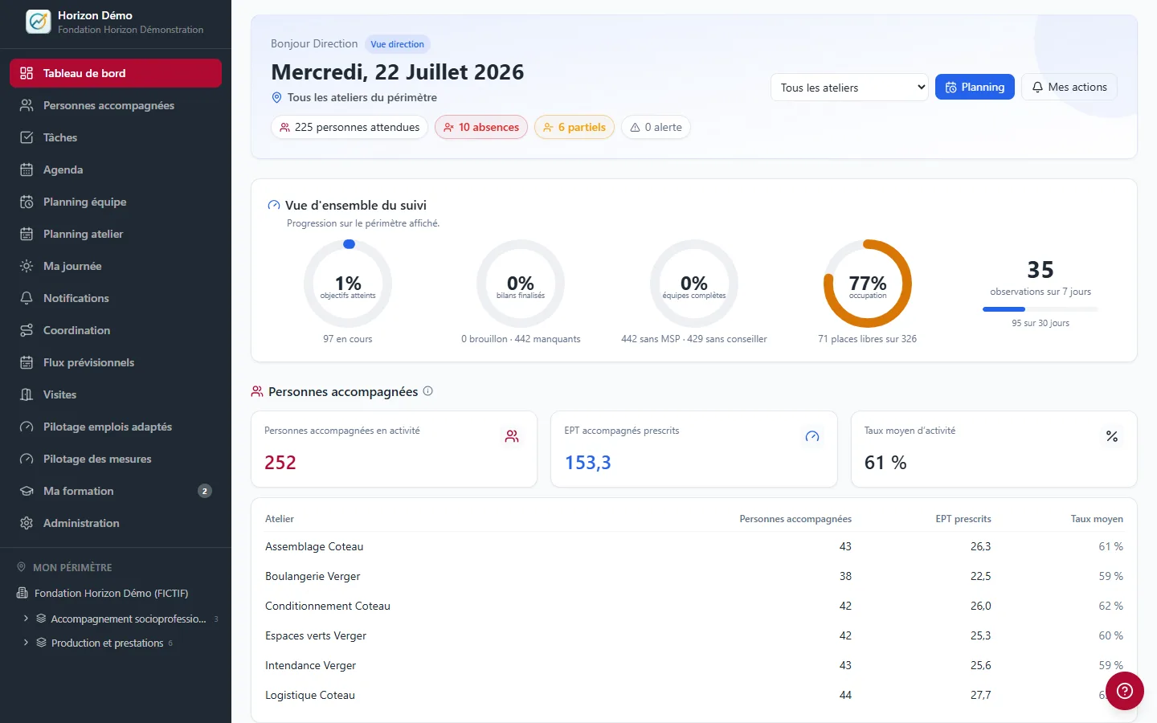This screenshot has width=1157, height=723.
Task: Click the Pilotage emplois adaptés gauge icon
Action: [x=27, y=427]
